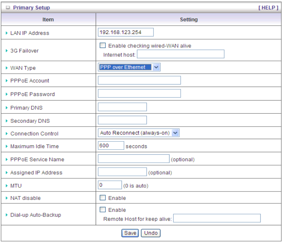Image resolution: width=283 pixels, height=243 pixels.
Task: Click into the PPPoE Password field
Action: click(139, 94)
